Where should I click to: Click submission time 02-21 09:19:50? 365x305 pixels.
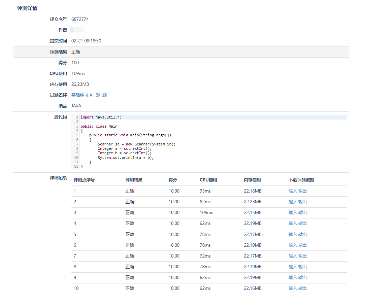point(86,41)
